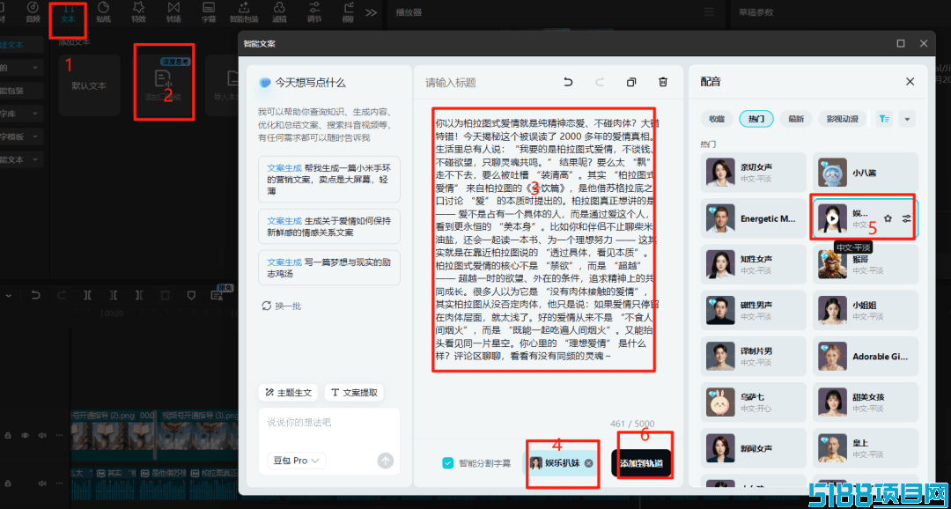Open the 字幕 captions tab

coord(208,12)
